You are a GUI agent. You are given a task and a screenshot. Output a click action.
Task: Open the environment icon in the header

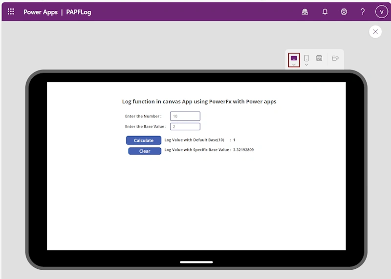(x=304, y=12)
